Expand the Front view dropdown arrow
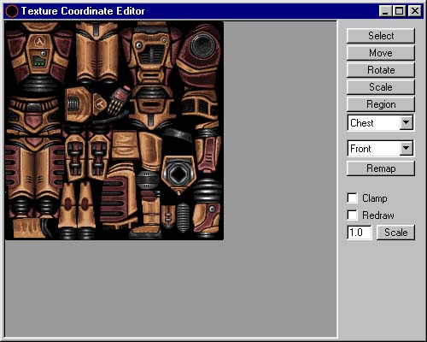The height and width of the screenshot is (342, 427). pos(407,148)
